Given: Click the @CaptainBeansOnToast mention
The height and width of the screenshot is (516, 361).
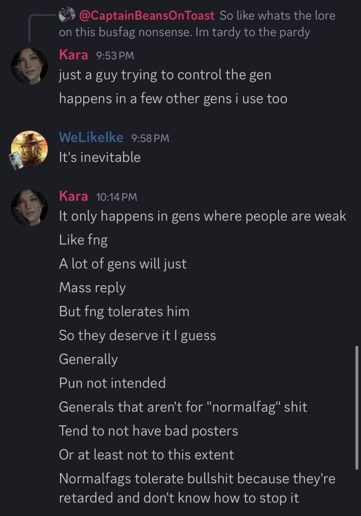Looking at the screenshot, I should pyautogui.click(x=147, y=16).
